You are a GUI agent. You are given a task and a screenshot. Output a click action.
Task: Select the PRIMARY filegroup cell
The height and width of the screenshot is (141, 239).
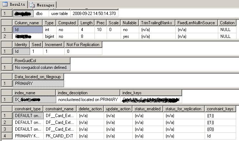(38, 84)
